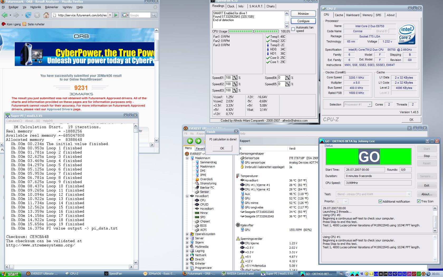Viewport: 443px width, 277px height.
Task: Switch to Clock tab in SpeedFan
Action: 231,6
